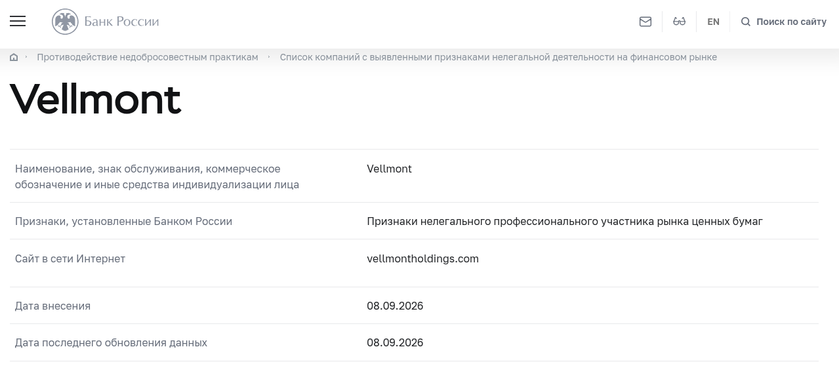Image resolution: width=839 pixels, height=368 pixels.
Task: Open 'Противодействие недобросовестным практикам' breadcrumb
Action: pyautogui.click(x=148, y=57)
